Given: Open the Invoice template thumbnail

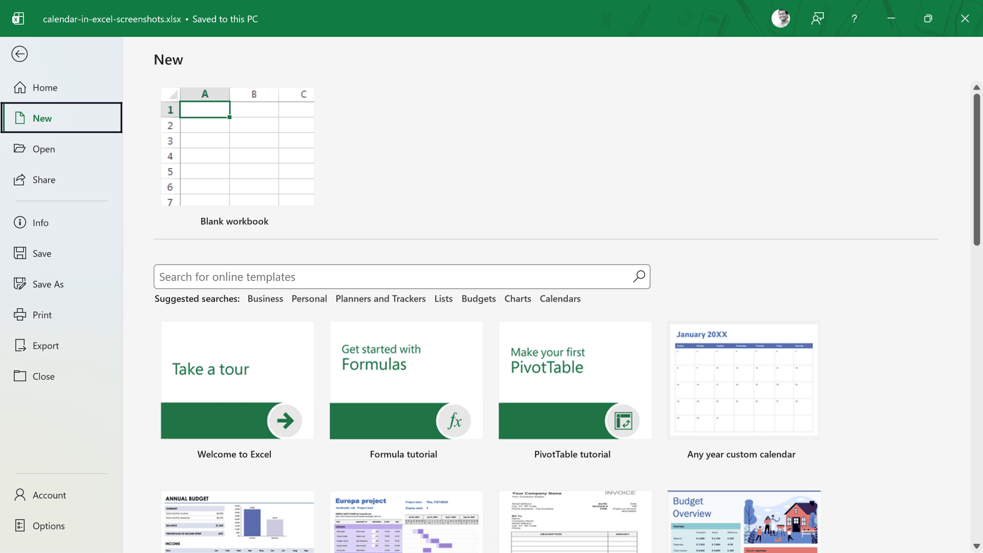Looking at the screenshot, I should [575, 522].
